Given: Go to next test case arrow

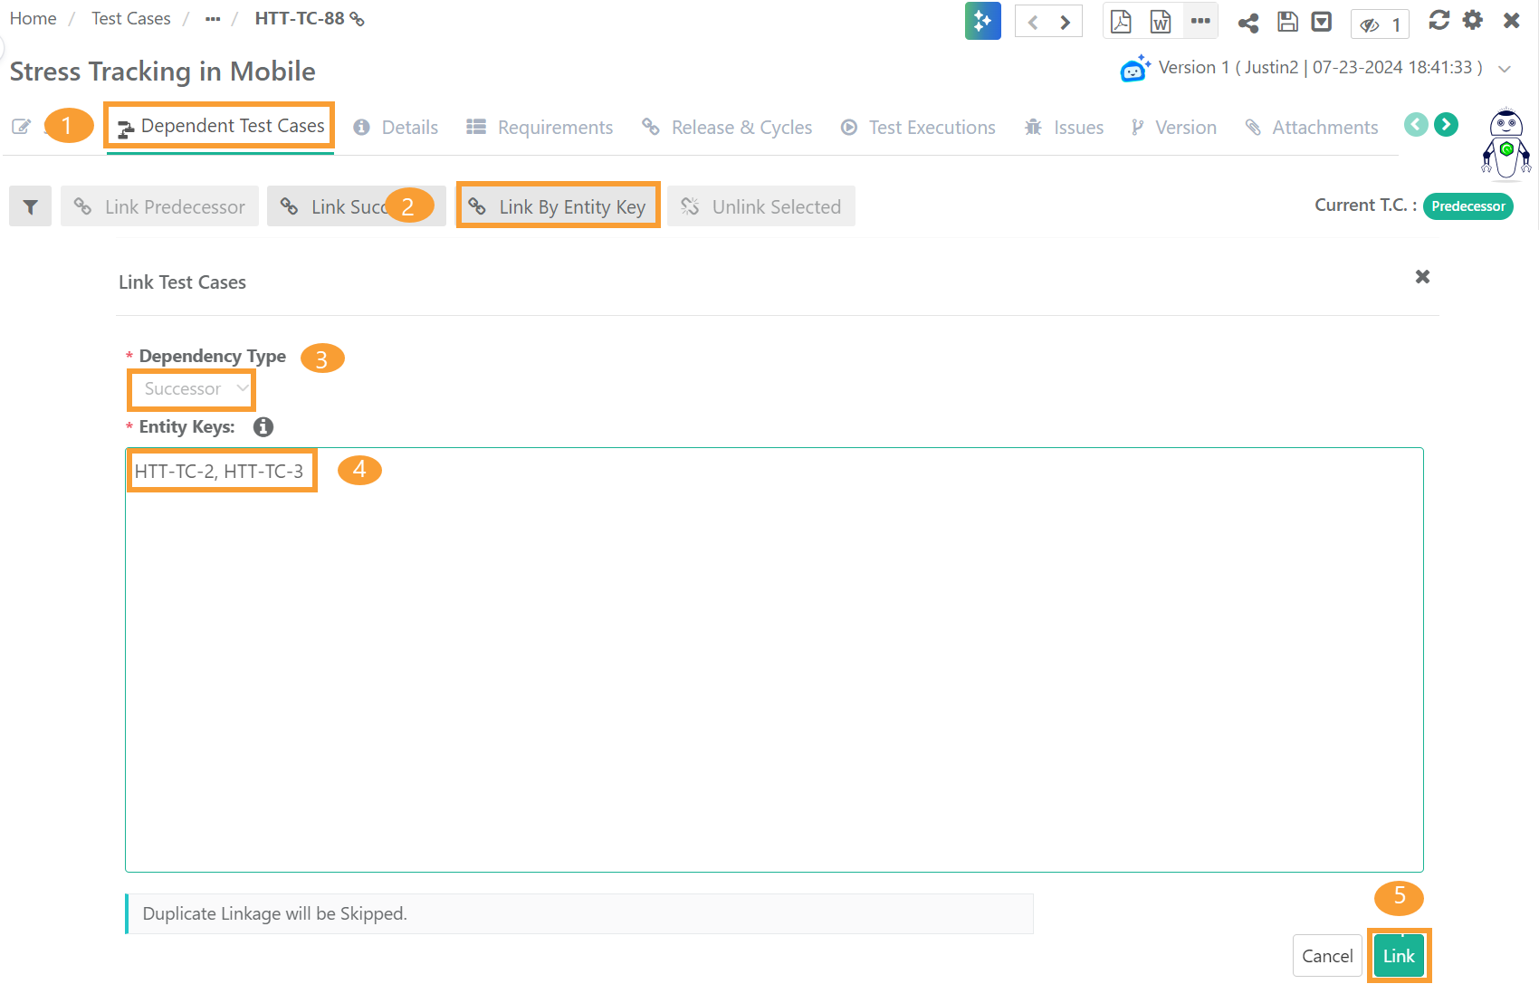Looking at the screenshot, I should [1066, 22].
